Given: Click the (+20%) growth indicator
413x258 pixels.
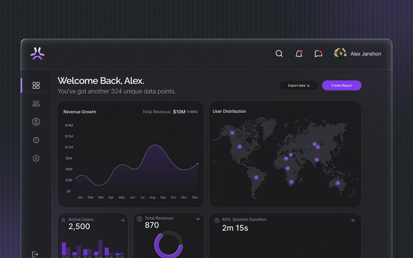Looking at the screenshot, I should 192,112.
